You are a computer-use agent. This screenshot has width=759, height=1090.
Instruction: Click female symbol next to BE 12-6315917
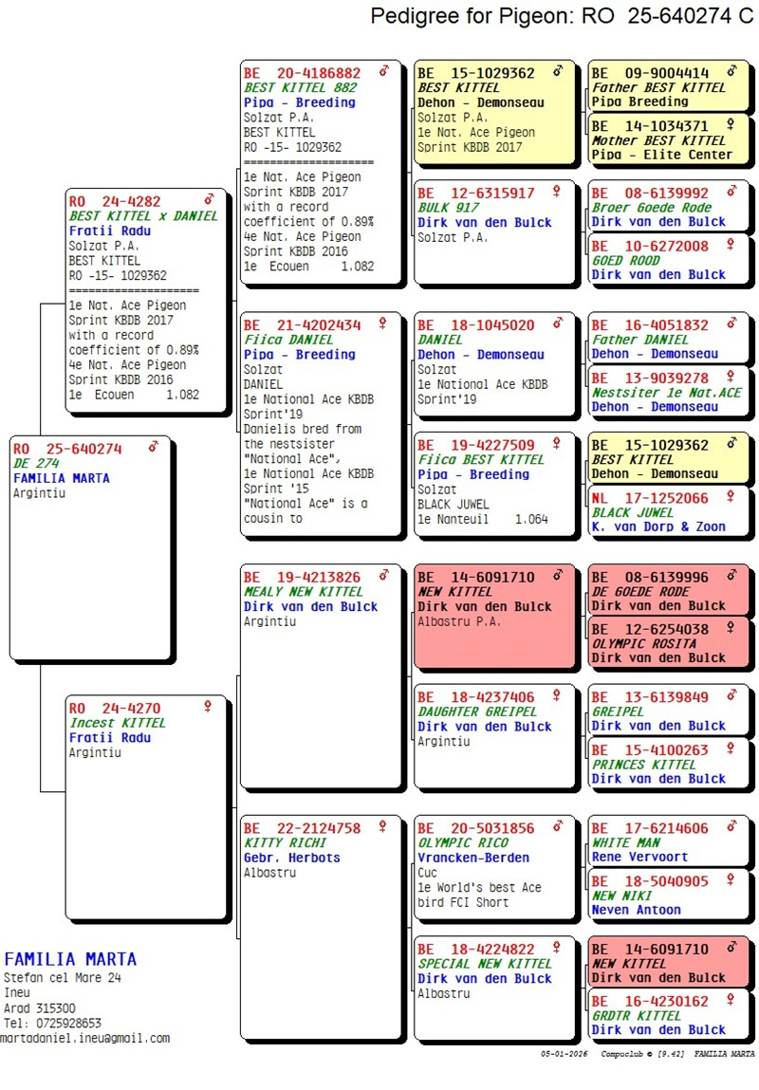pos(558,193)
